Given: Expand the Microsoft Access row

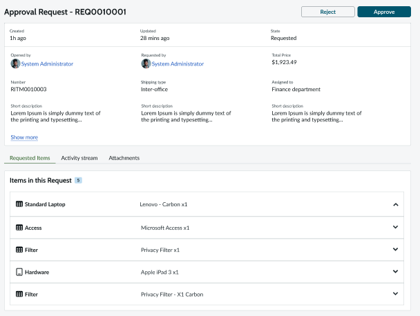Looking at the screenshot, I should point(395,227).
